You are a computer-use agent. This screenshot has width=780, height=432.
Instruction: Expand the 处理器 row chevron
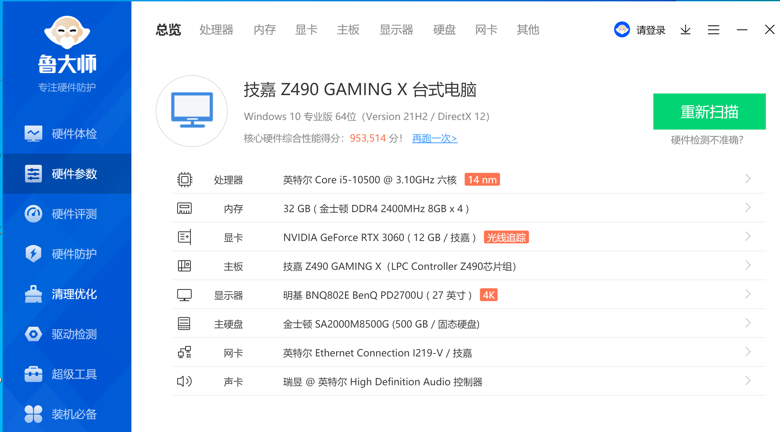tap(748, 179)
